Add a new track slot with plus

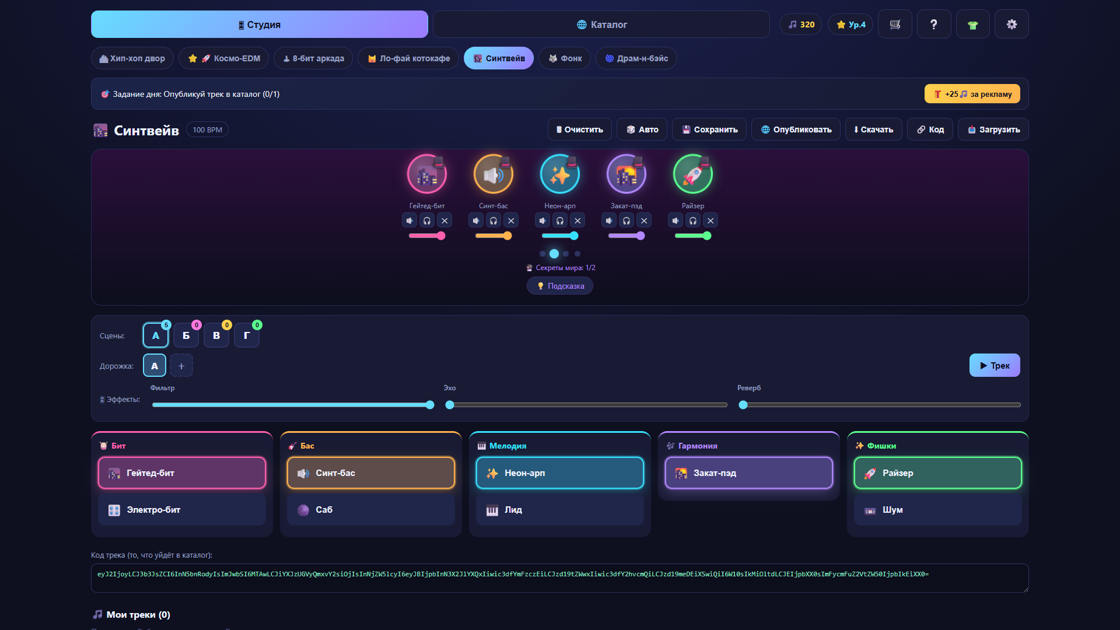[181, 366]
